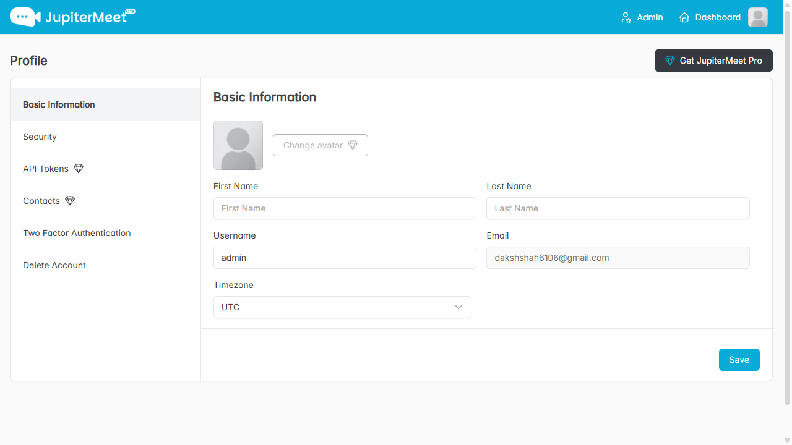Click the Timezone dropdown chevron arrow
The image size is (792, 445).
[458, 307]
